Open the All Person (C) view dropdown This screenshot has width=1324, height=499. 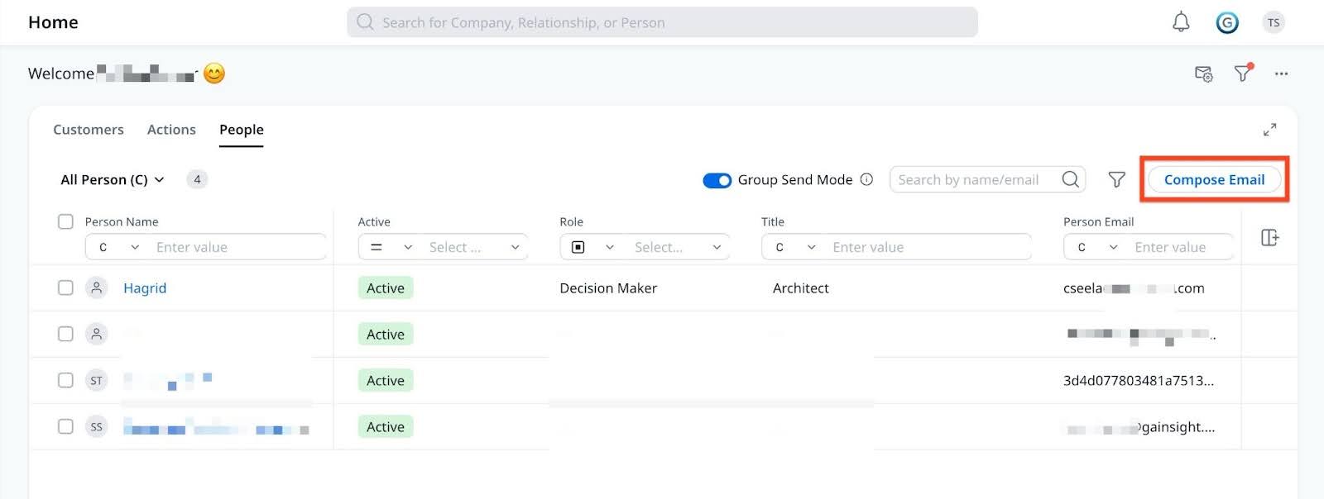coord(113,179)
